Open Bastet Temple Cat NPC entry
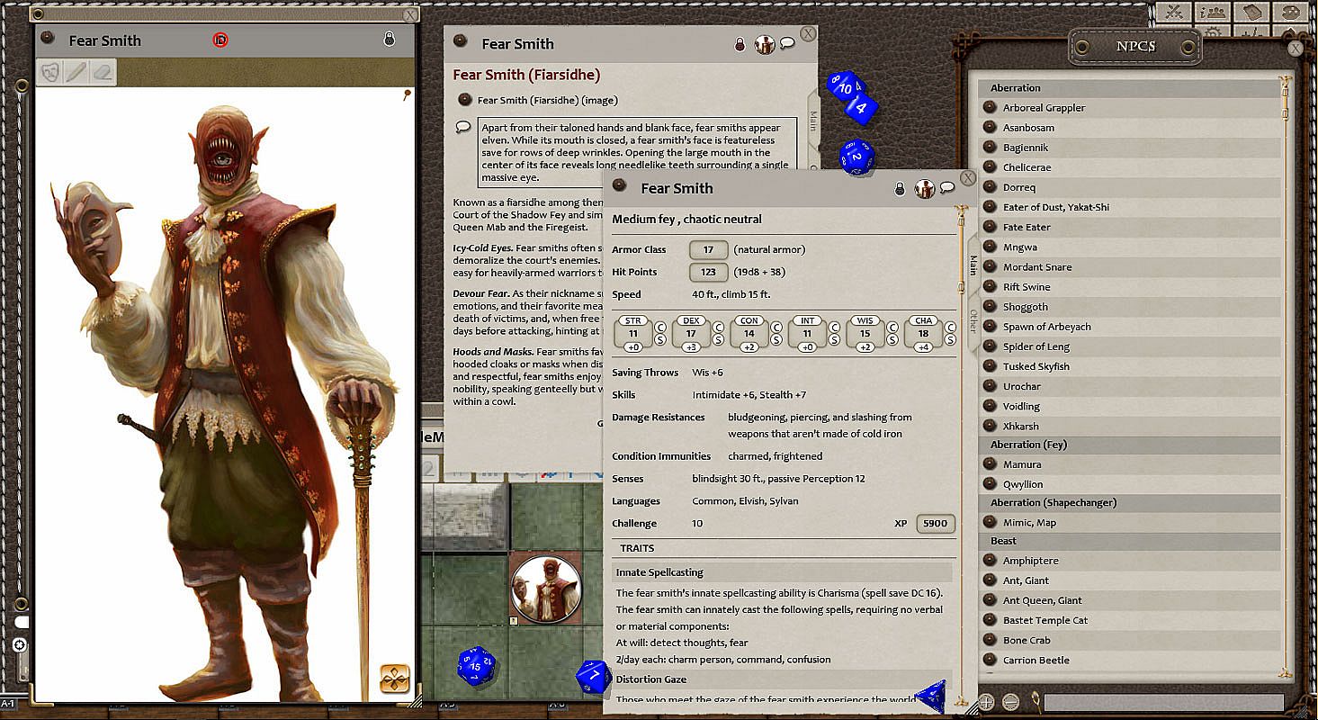Screen dimensions: 1318x720 (x=1129, y=620)
